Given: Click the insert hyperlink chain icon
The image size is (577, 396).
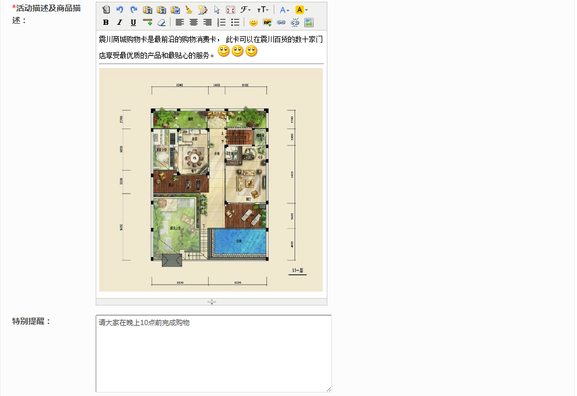Looking at the screenshot, I should (x=281, y=22).
